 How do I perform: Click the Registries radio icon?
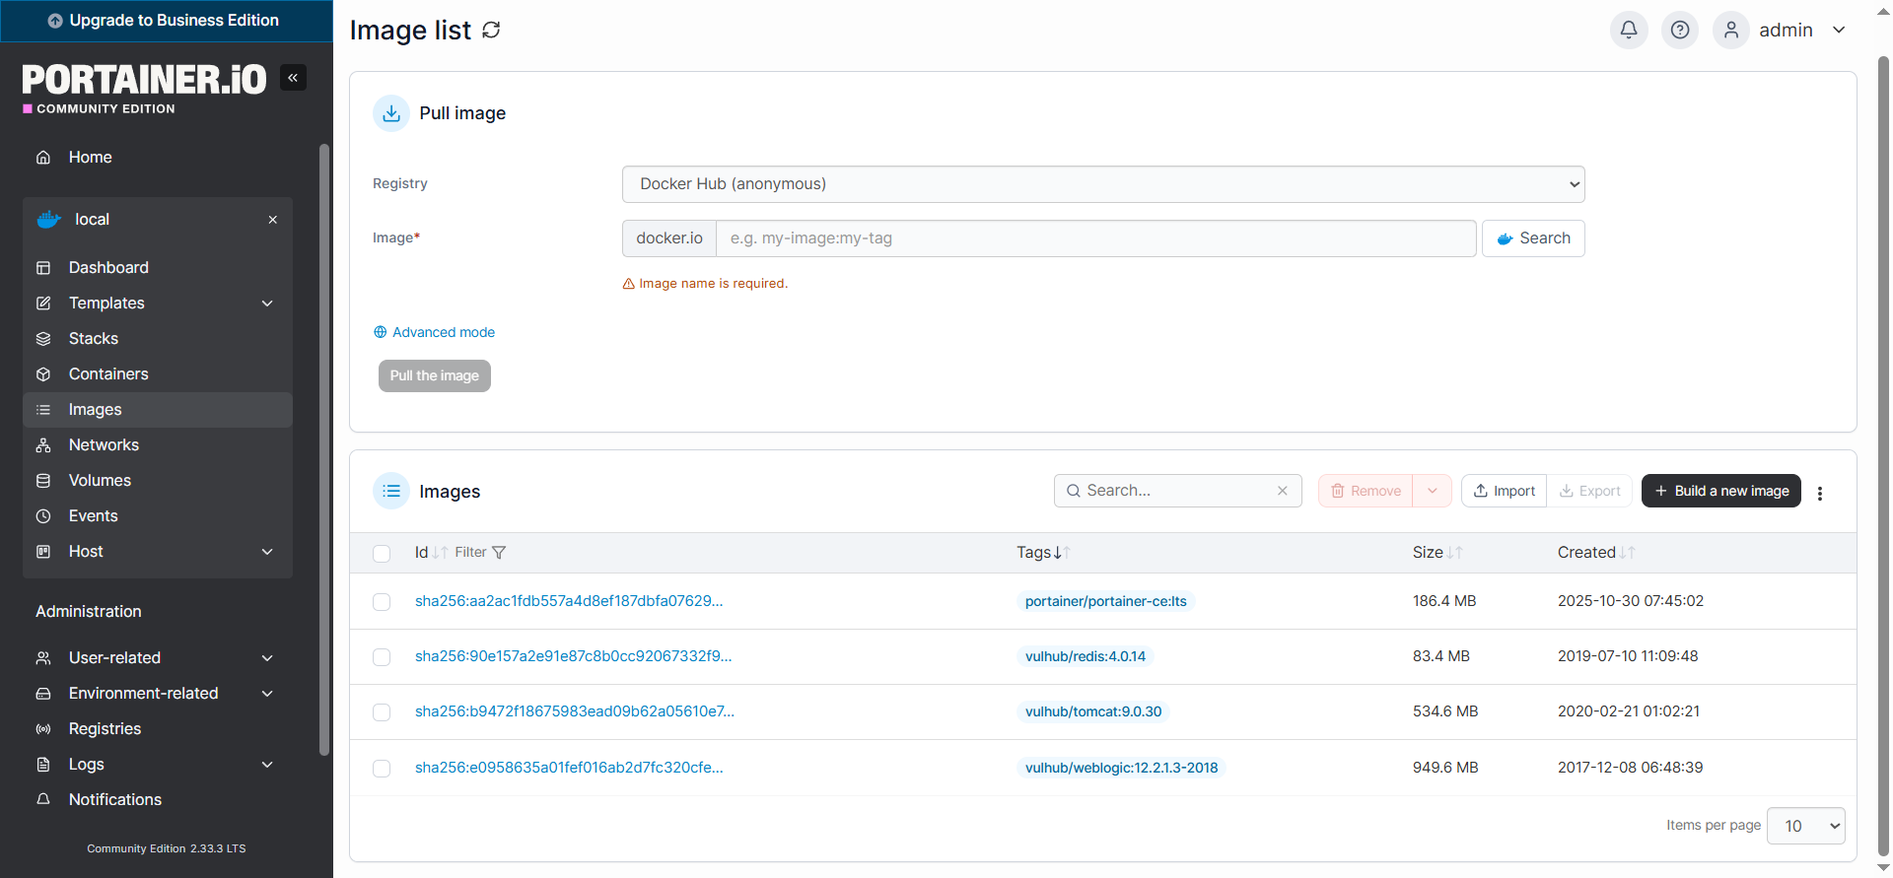point(43,729)
